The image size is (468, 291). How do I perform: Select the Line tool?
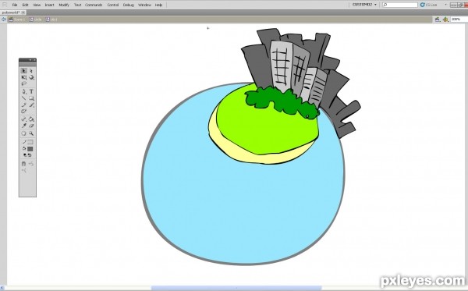pyautogui.click(x=24, y=98)
